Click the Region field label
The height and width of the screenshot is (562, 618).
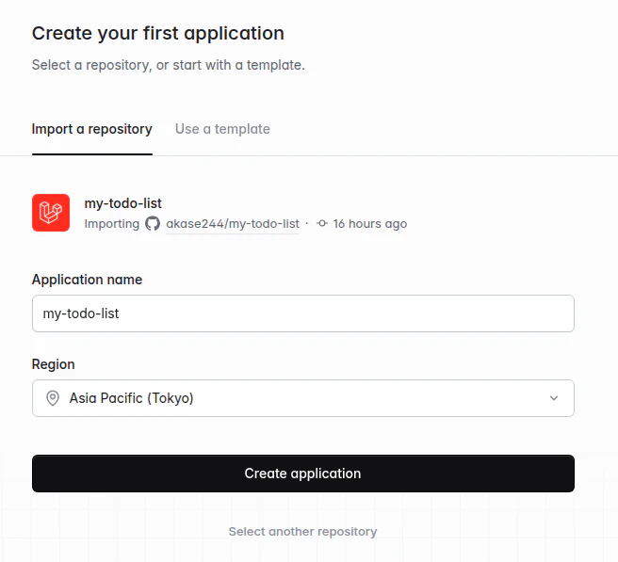tap(53, 364)
